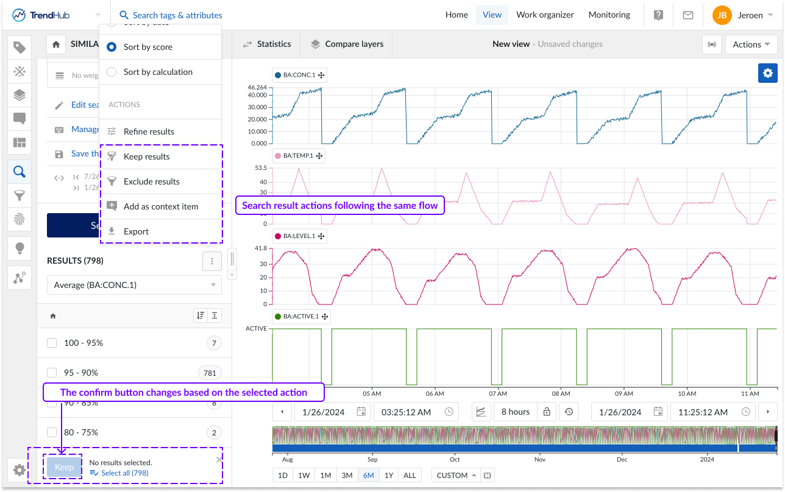Open the CUSTOM time range dropdown

pos(456,476)
